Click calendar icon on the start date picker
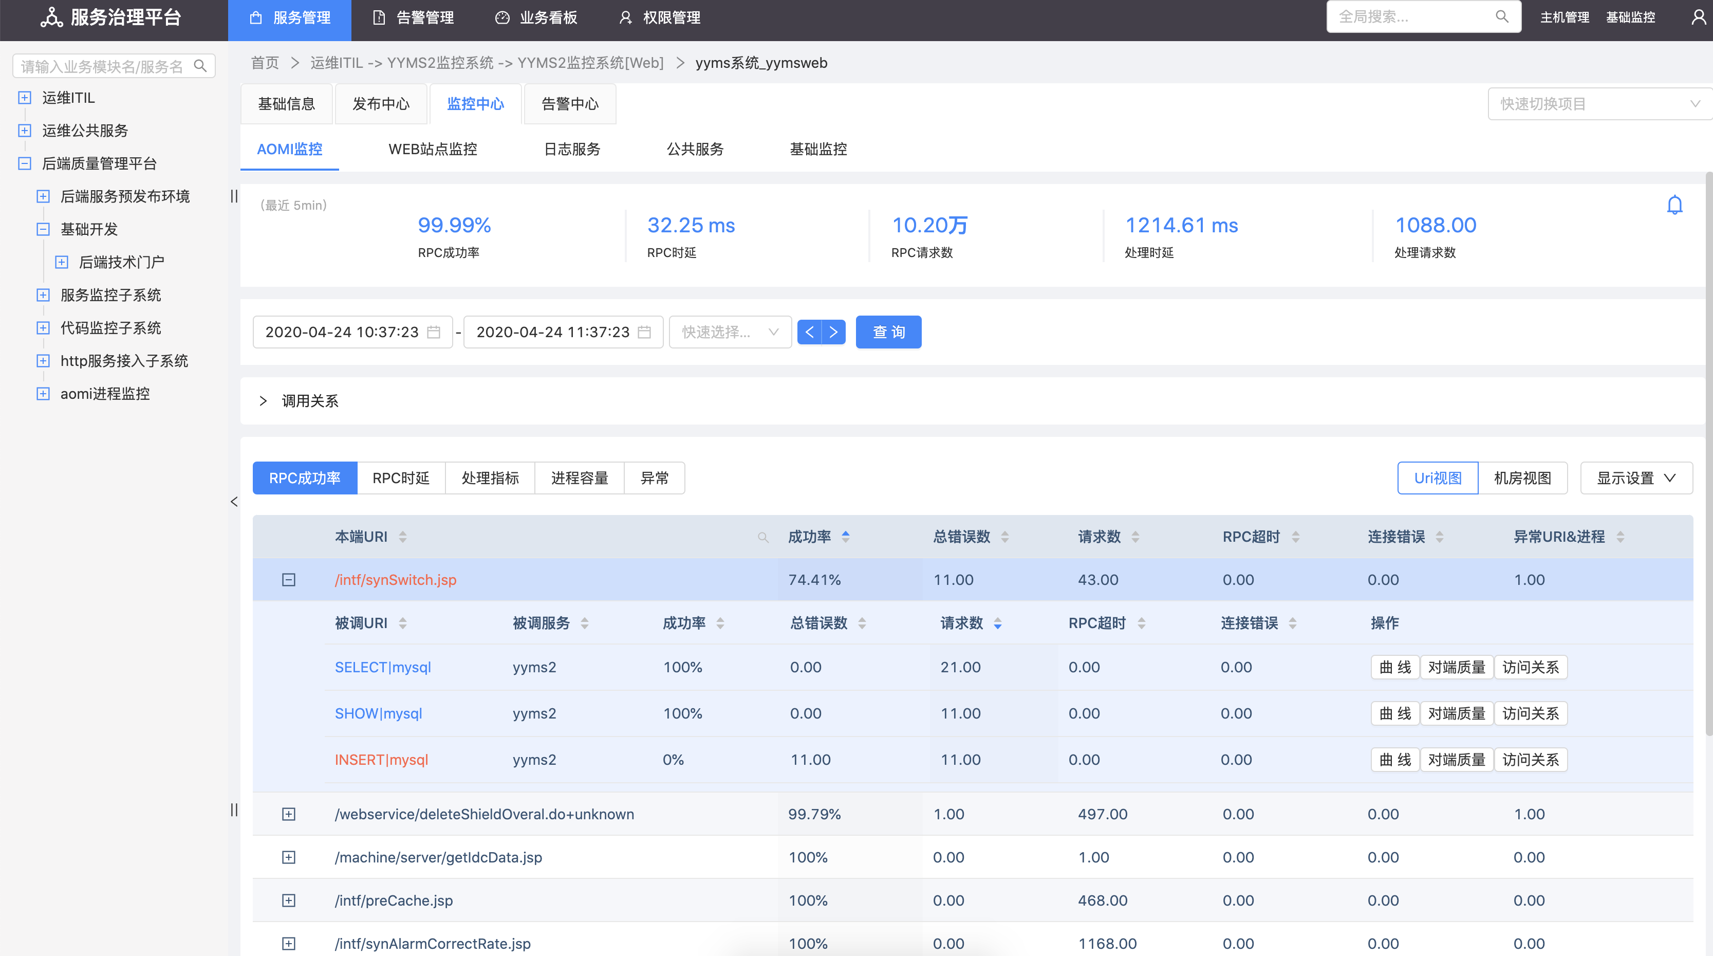This screenshot has height=956, width=1713. pos(434,332)
